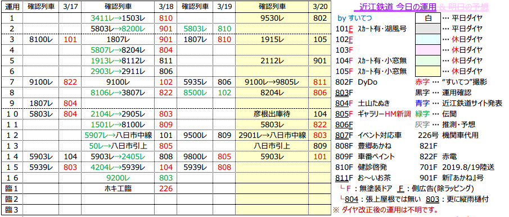Screen dimensions: 509x217
Task: Click legend entry 804F 土山たぬき
Action: [x=362, y=104]
